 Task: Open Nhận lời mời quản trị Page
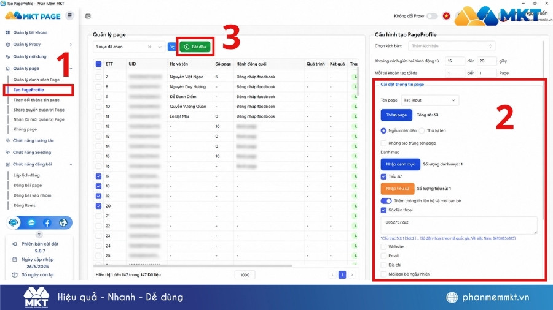point(39,119)
